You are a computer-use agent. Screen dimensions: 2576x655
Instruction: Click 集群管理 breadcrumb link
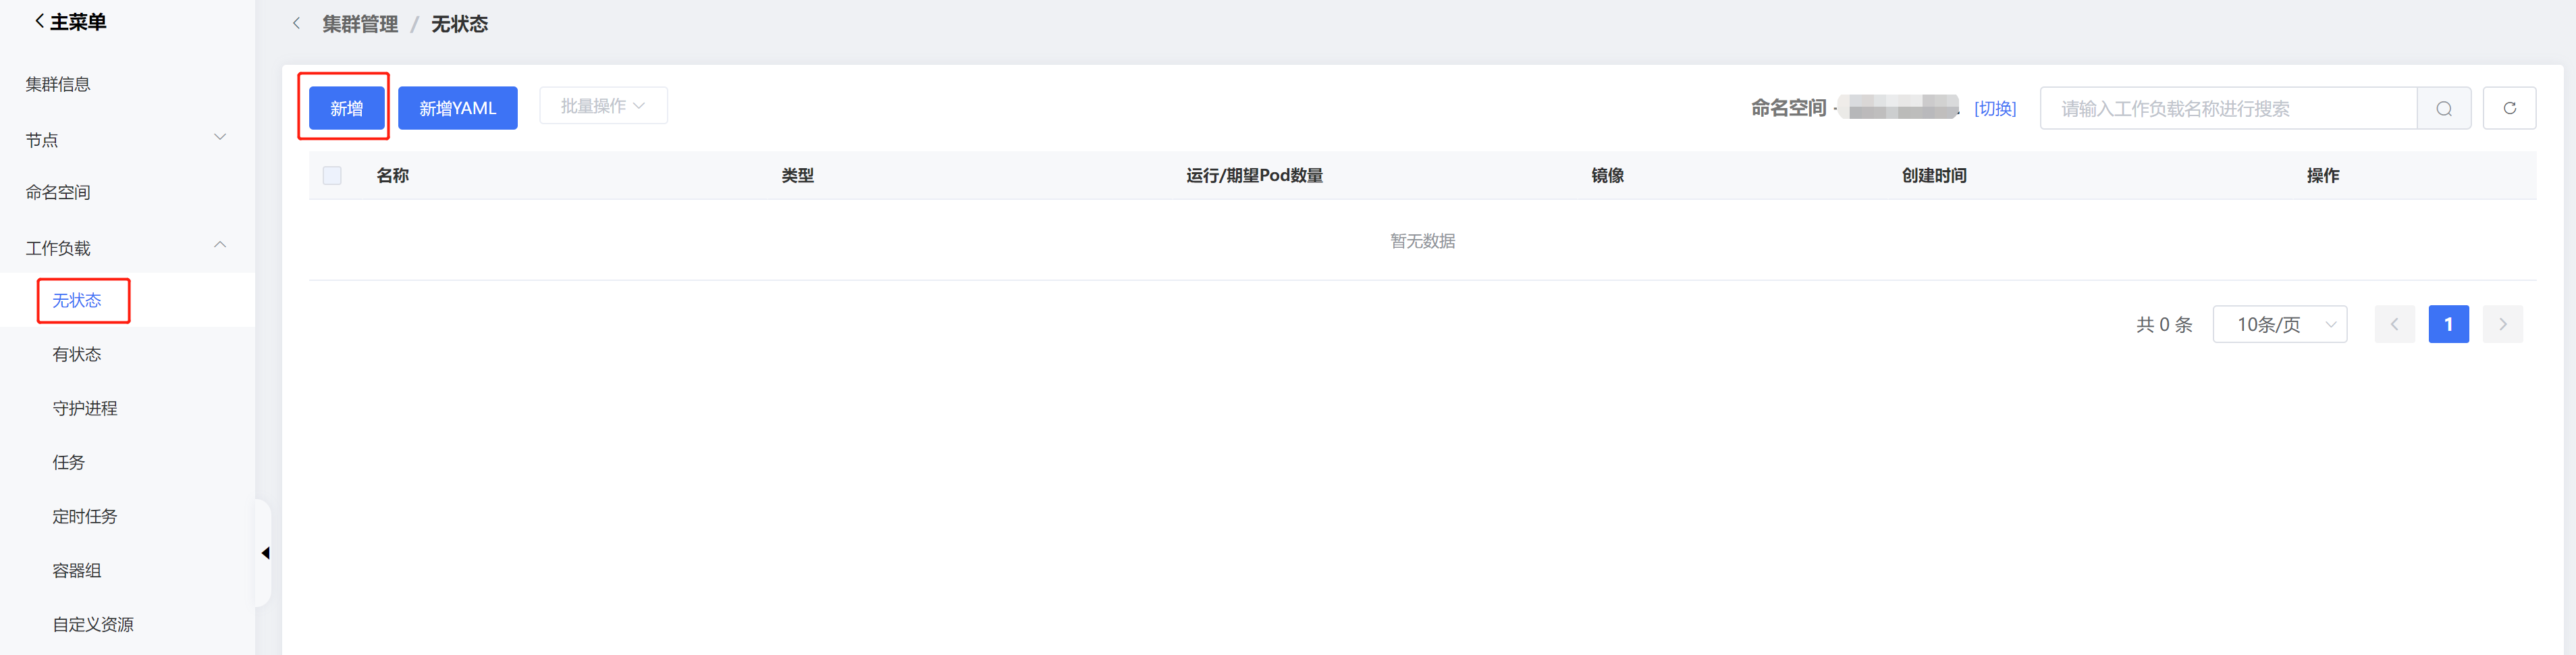click(x=360, y=24)
